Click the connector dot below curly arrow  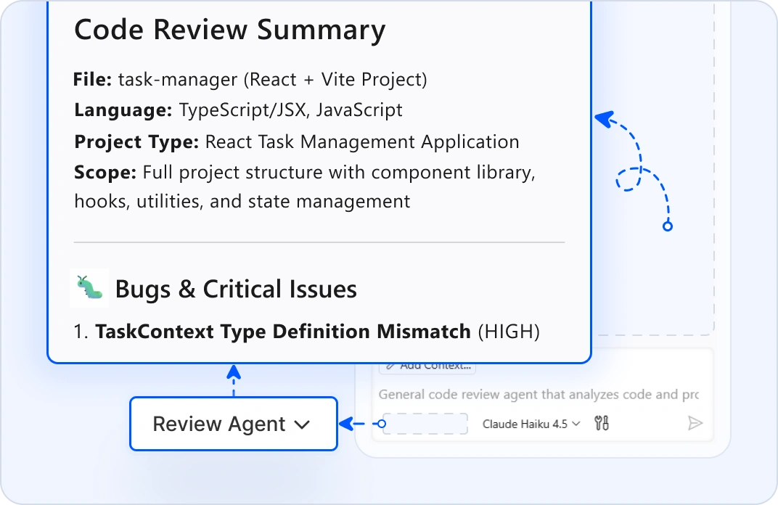668,226
